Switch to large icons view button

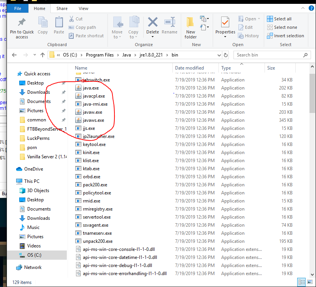click(x=310, y=282)
